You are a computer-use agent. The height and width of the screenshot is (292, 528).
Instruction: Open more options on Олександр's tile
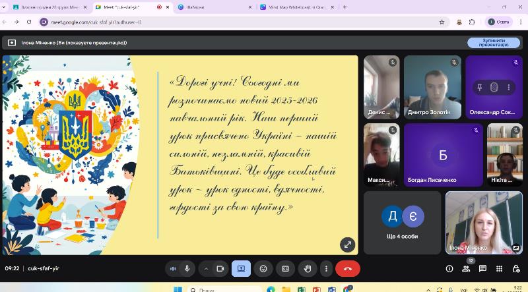(508, 88)
